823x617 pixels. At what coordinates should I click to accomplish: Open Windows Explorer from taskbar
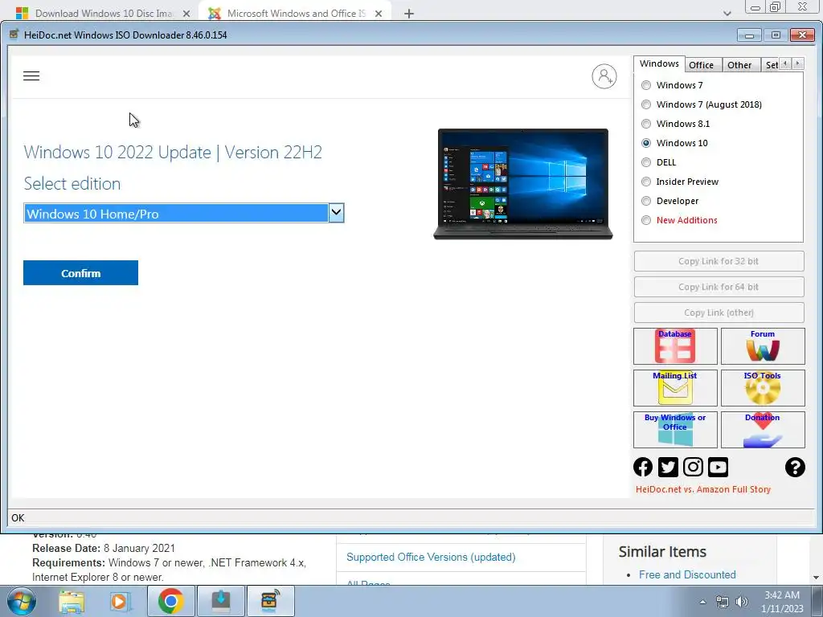point(72,601)
